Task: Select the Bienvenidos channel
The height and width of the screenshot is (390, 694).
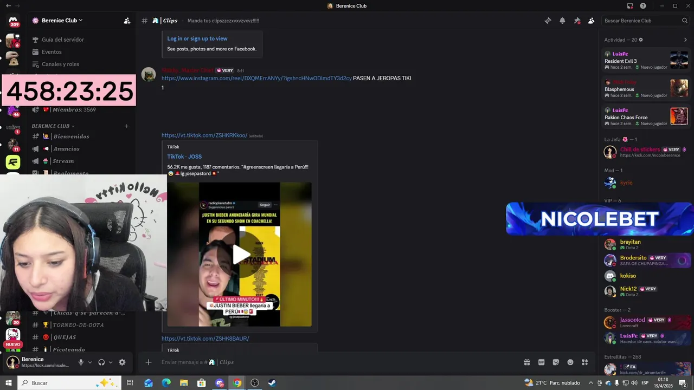Action: coord(81,136)
